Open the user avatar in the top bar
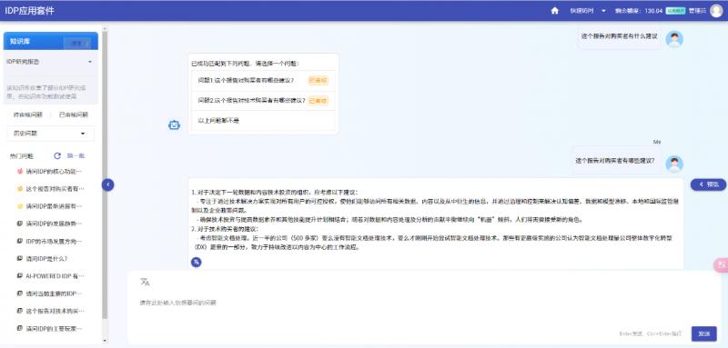Viewport: 728px width, 348px height. click(x=716, y=11)
